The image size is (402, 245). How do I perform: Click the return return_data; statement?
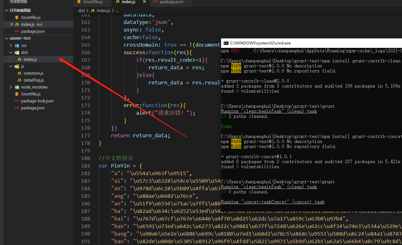[141, 135]
